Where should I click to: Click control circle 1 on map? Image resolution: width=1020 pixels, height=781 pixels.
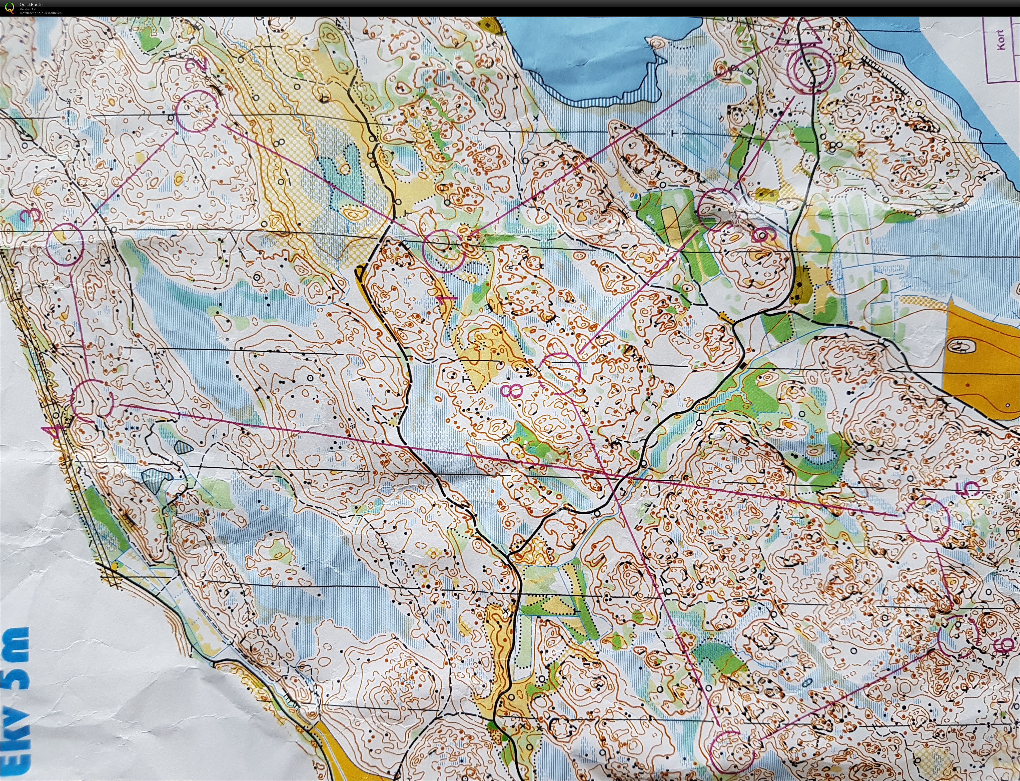coord(443,251)
